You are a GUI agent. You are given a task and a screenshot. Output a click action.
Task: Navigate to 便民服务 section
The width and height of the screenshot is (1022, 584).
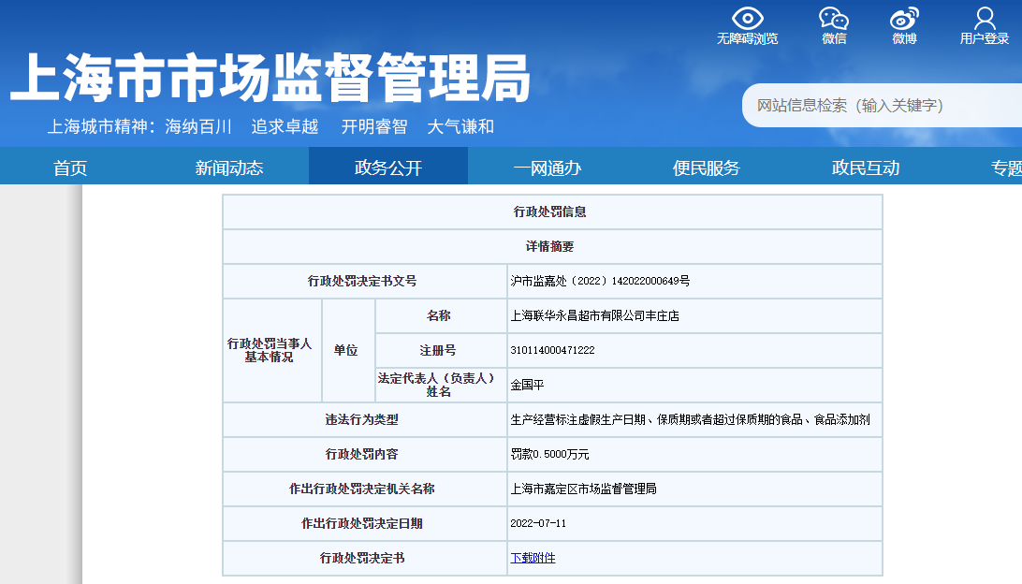click(707, 168)
